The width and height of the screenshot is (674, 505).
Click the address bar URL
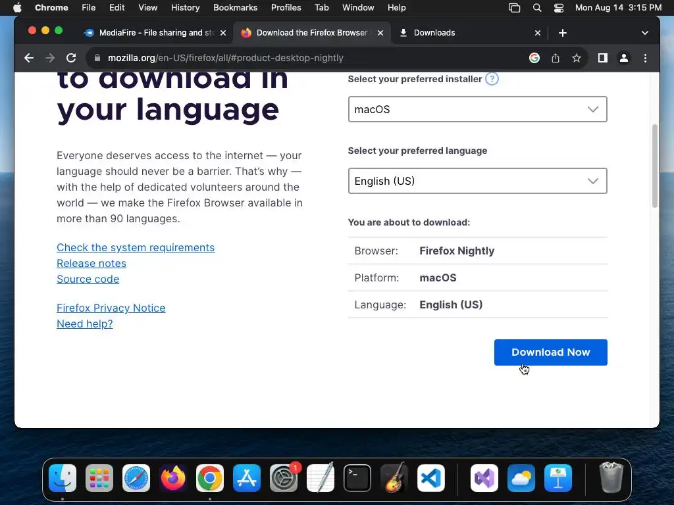pos(225,58)
